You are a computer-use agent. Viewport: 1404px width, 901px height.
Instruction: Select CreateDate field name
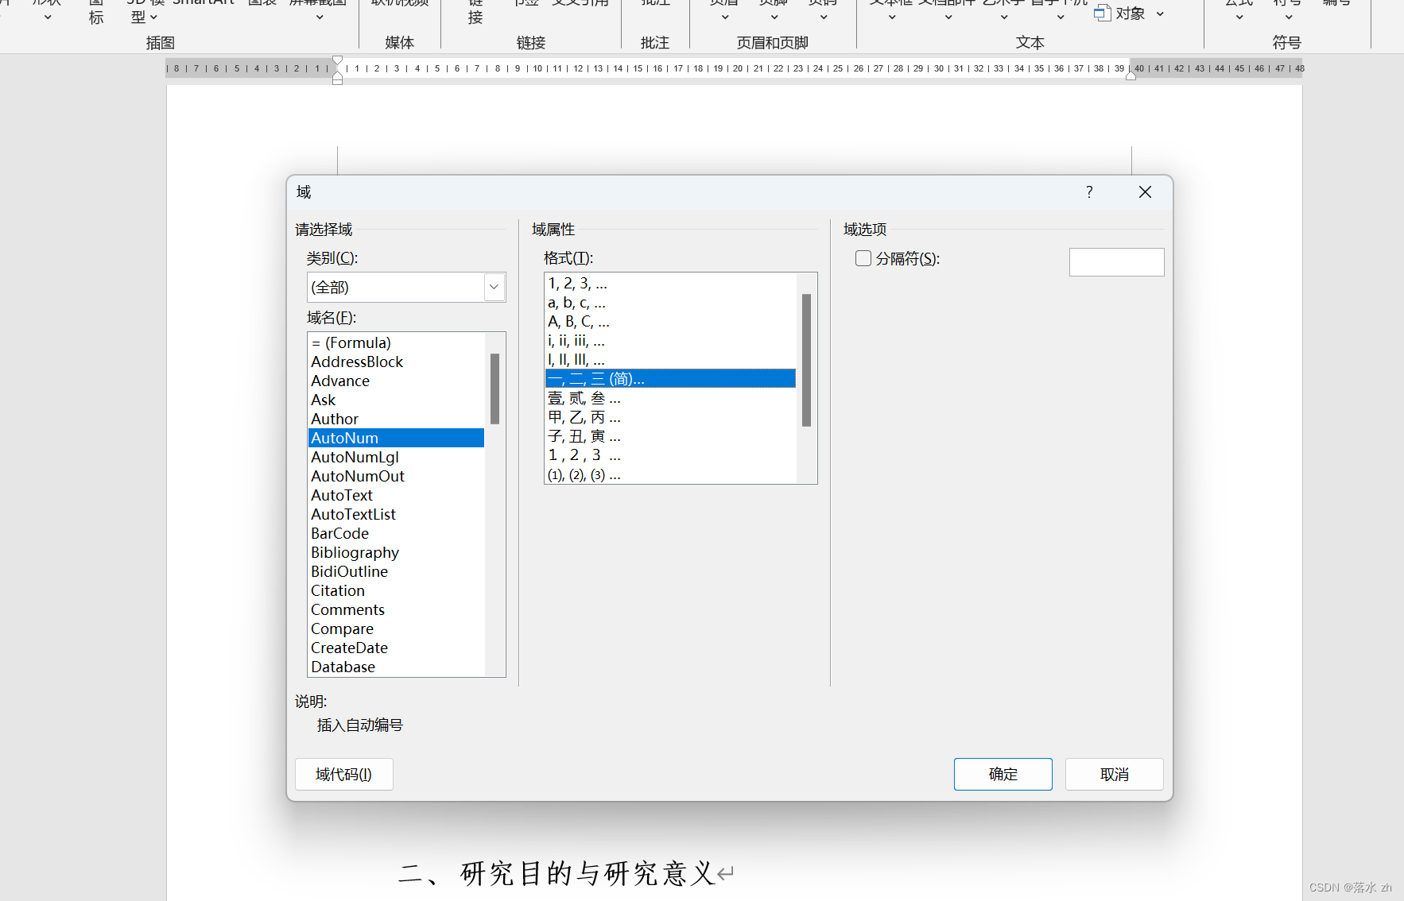coord(396,648)
